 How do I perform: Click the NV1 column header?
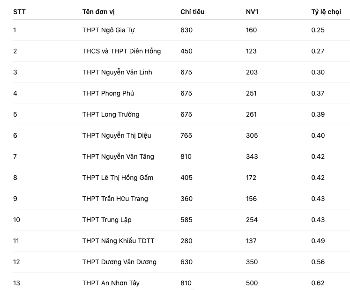tap(252, 12)
